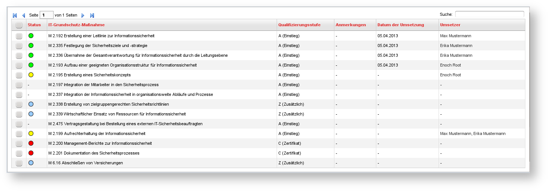Click red status icon for M 2.200
Viewport: 548px width, 191px height.
click(x=31, y=143)
